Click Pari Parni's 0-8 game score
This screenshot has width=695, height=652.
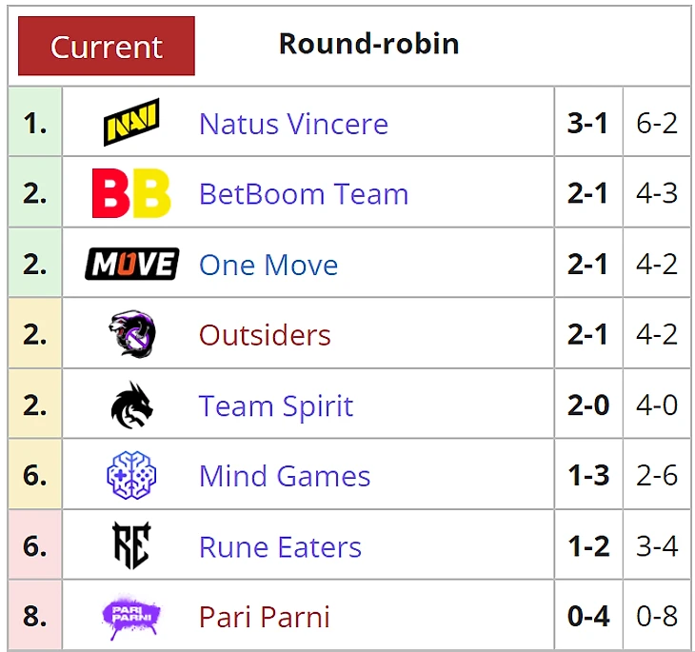tap(657, 617)
